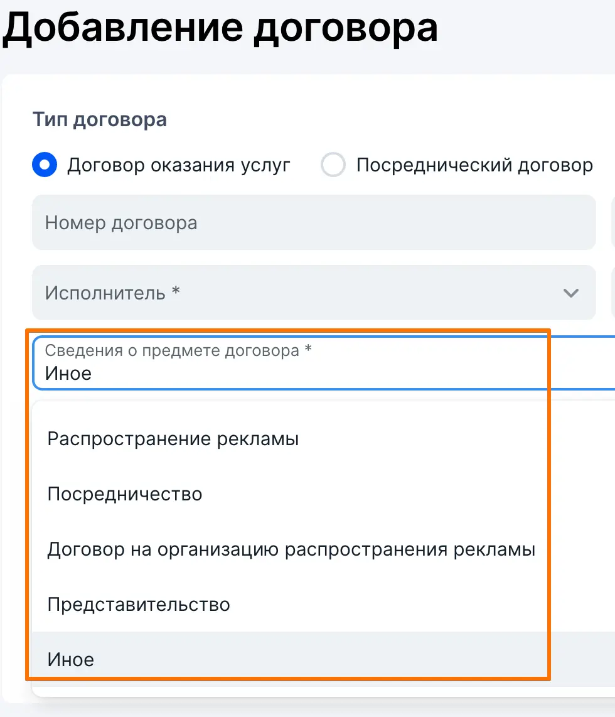Choose the Представительство list option
The image size is (615, 717).
pos(139,605)
